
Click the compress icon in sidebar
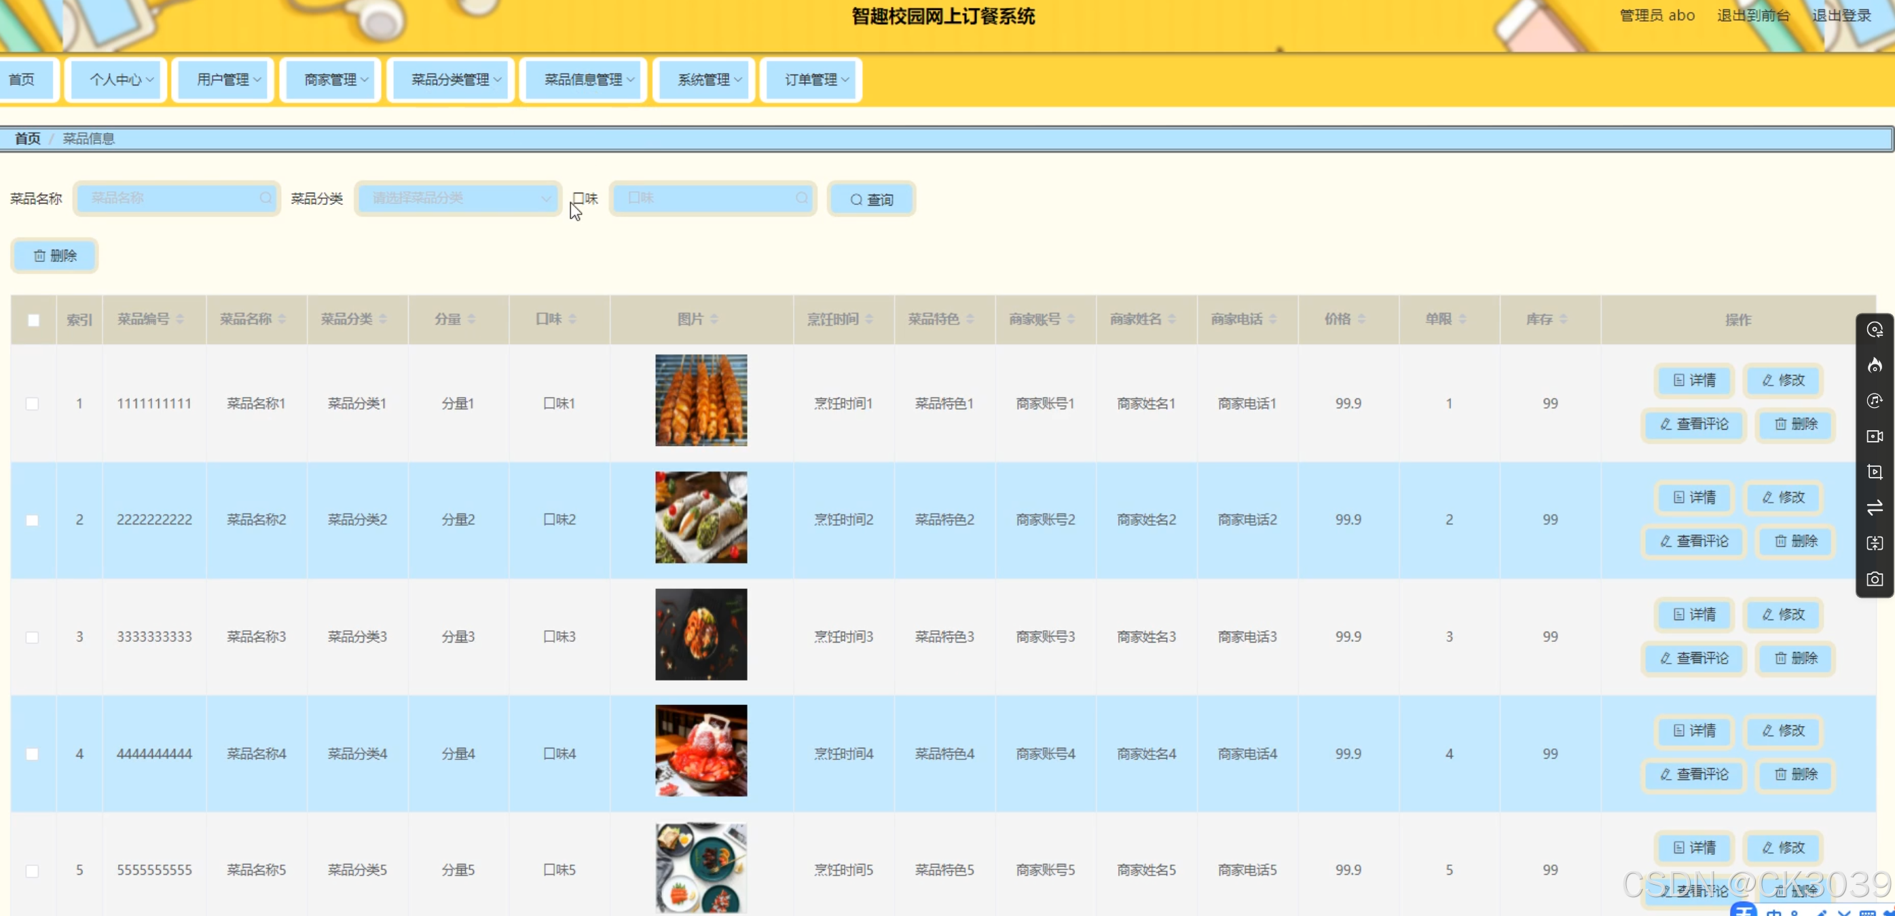click(1875, 543)
